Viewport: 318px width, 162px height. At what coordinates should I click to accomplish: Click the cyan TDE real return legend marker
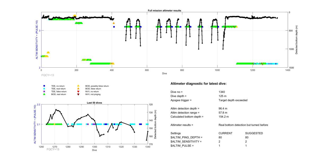point(44,89)
